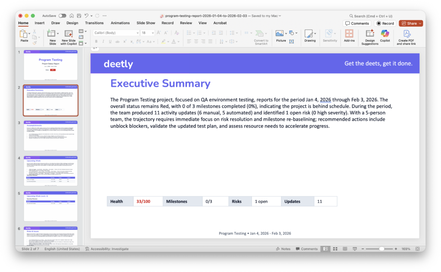441x272 pixels.
Task: Insert a New Slide
Action: tap(52, 36)
